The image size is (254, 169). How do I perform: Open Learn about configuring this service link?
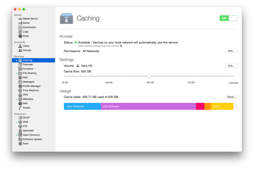point(100,46)
